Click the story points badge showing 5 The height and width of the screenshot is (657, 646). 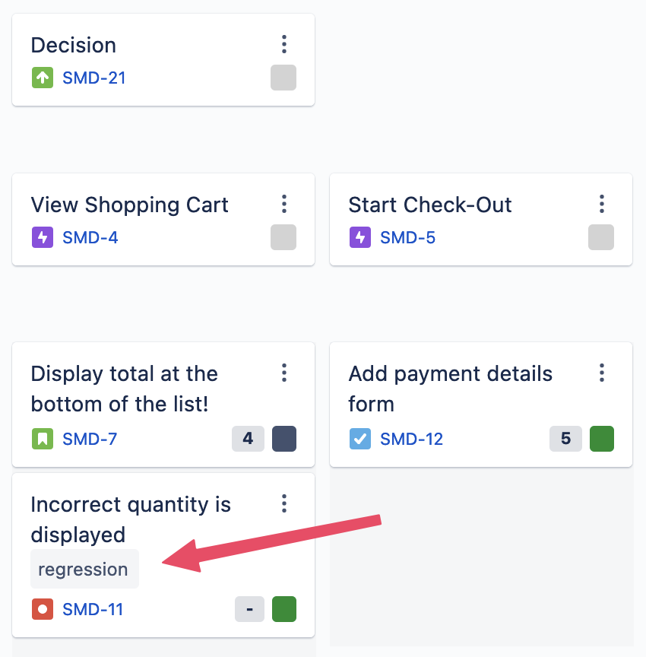point(565,439)
